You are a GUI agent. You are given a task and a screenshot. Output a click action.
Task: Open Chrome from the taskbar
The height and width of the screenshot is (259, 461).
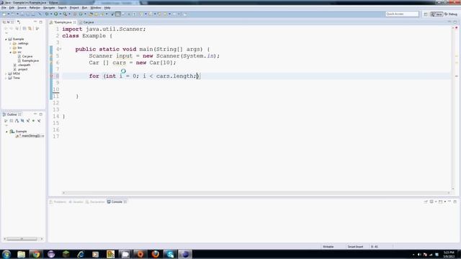tap(36, 254)
